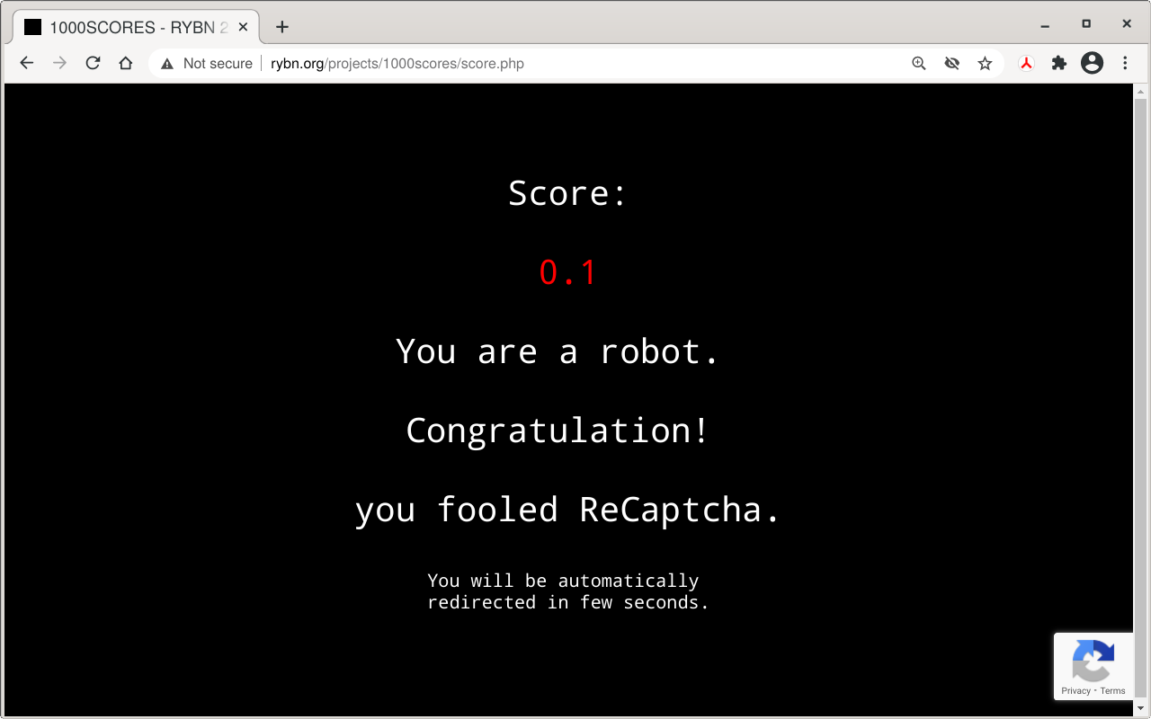Open the Extensions puzzle-piece menu

[x=1059, y=63]
